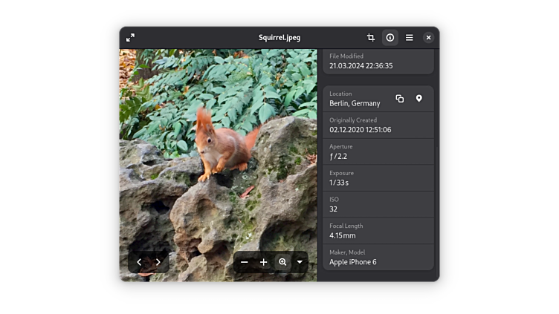Click the Maker, Model Apple iPhone 6 row

[x=378, y=258]
